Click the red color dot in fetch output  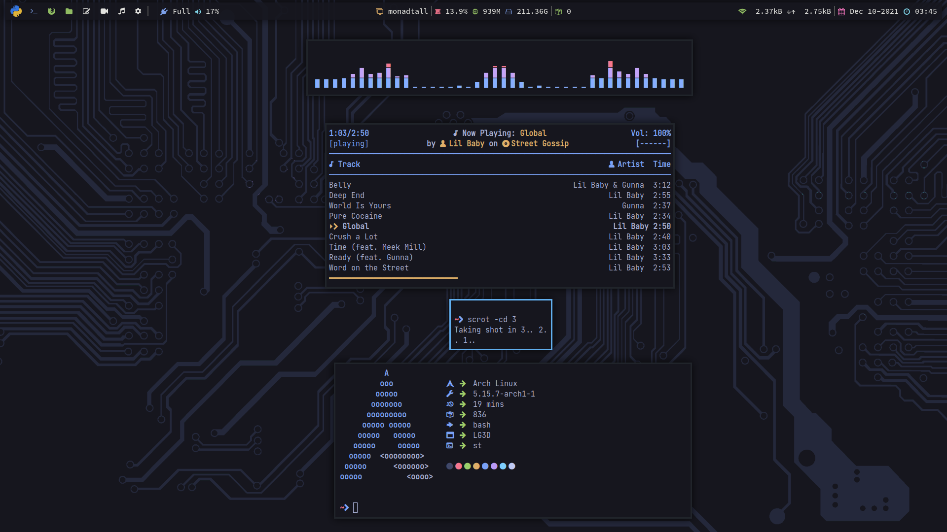pos(459,466)
